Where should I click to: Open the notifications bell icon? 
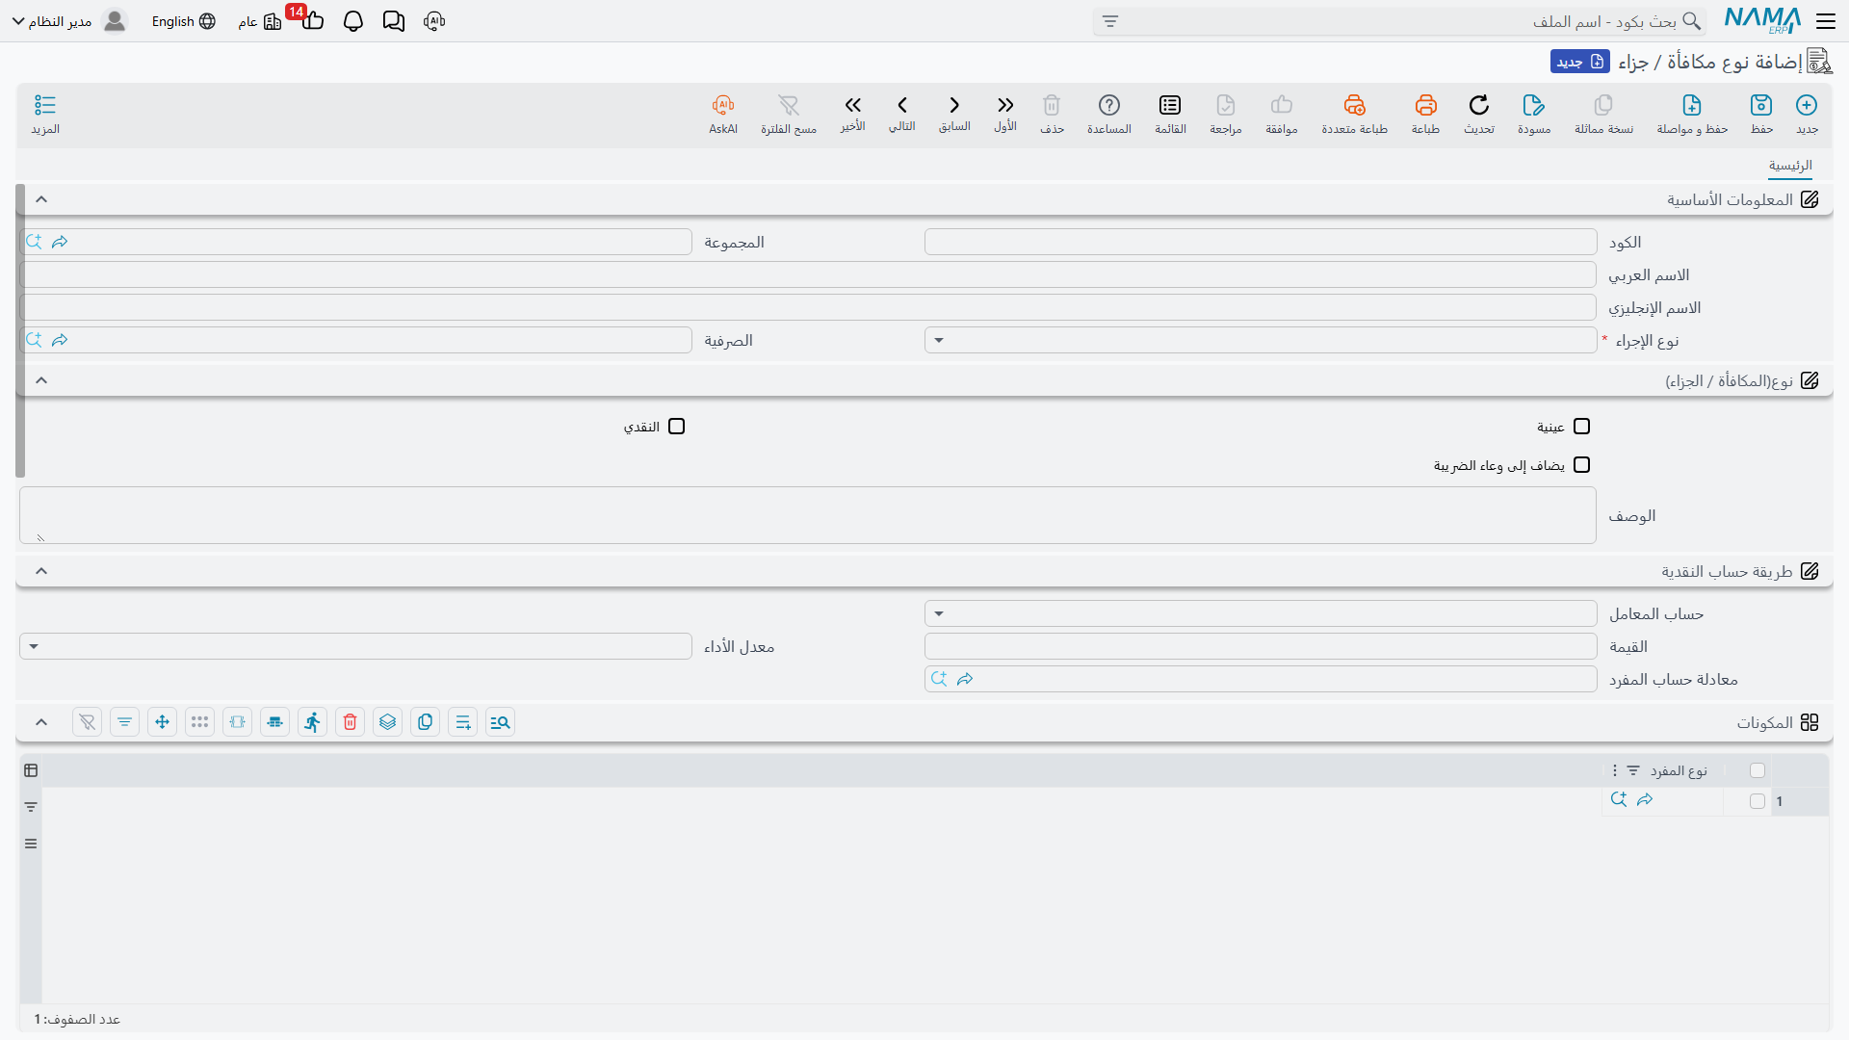coord(353,21)
